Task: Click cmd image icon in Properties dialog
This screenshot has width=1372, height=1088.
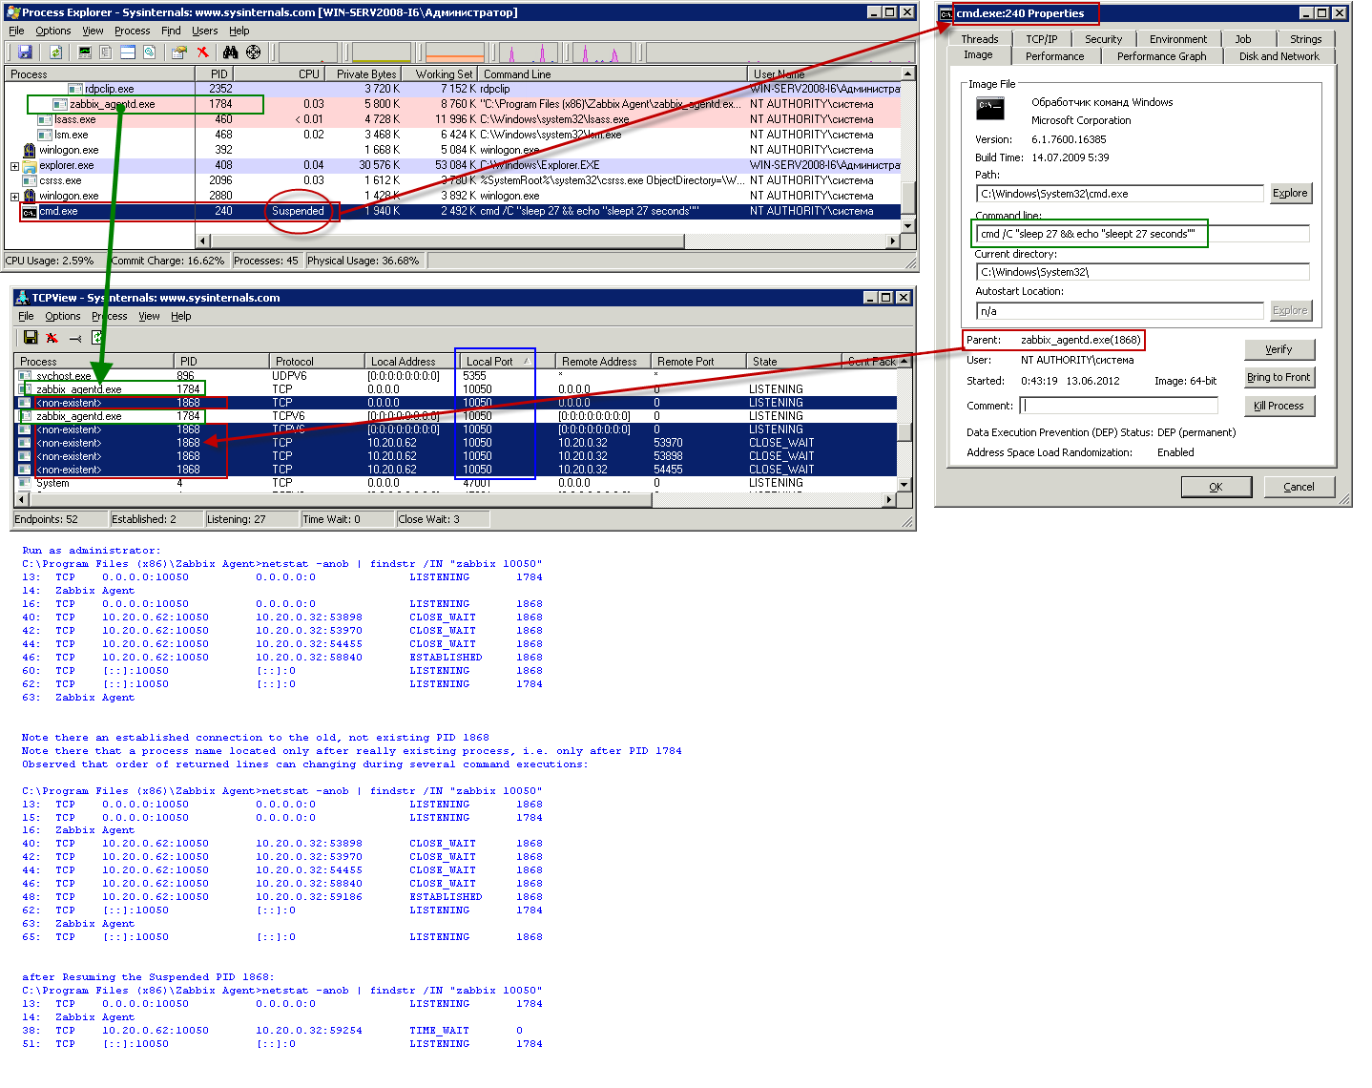Action: [990, 109]
